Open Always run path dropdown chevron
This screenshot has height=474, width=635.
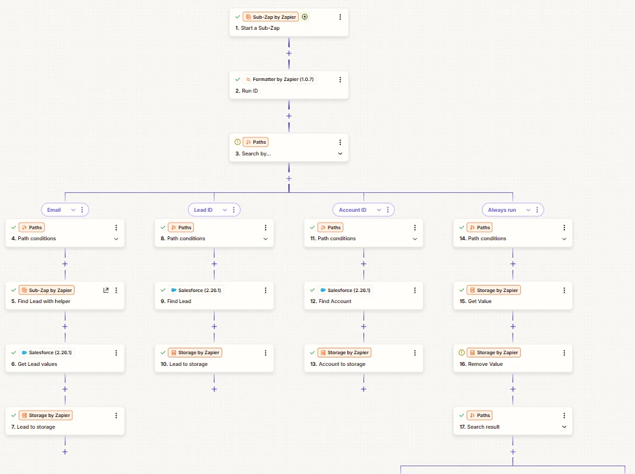click(x=529, y=210)
